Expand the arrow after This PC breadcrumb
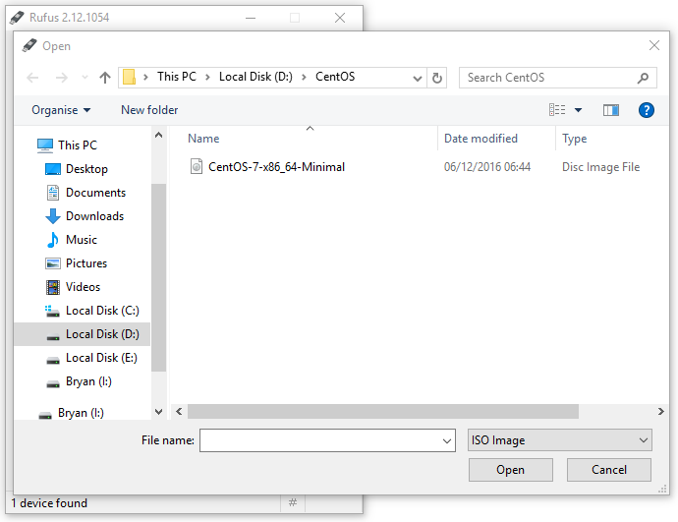This screenshot has height=522, width=678. click(x=207, y=78)
